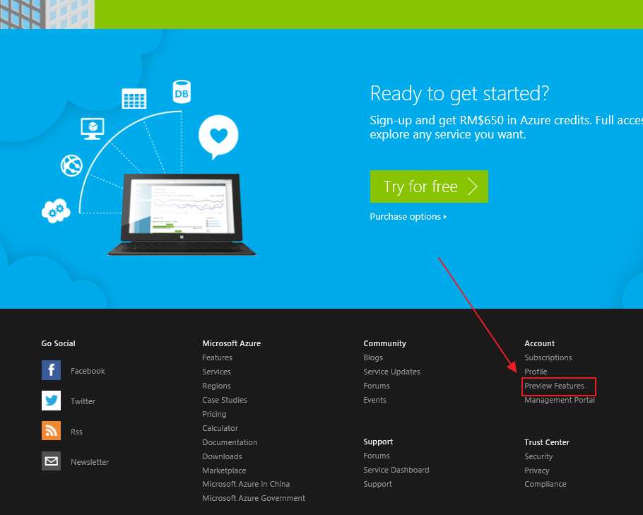Open the Case Studies footer link
643x515 pixels.
click(225, 400)
